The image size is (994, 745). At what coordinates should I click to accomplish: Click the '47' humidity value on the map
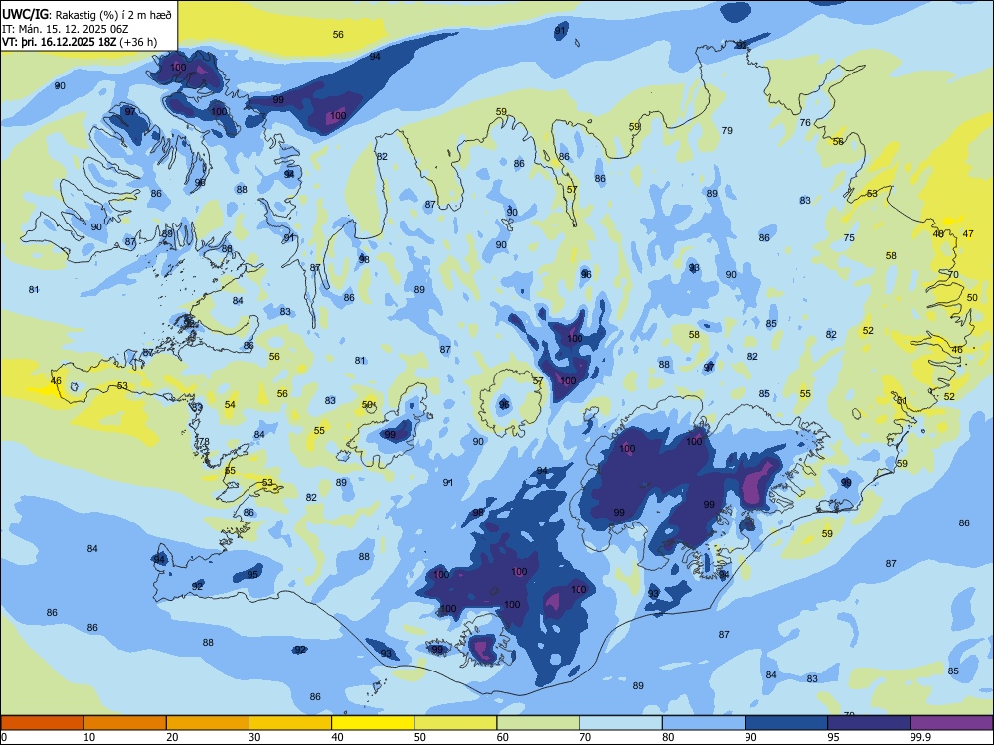[968, 233]
